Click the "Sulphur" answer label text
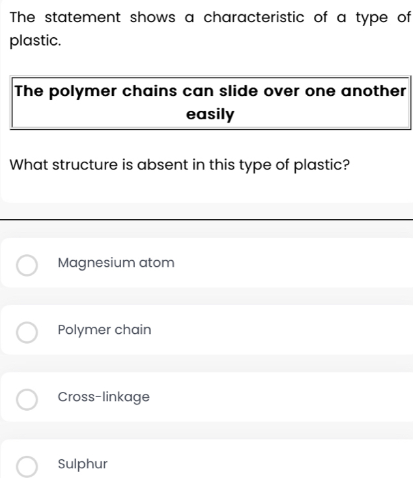 [x=81, y=464]
